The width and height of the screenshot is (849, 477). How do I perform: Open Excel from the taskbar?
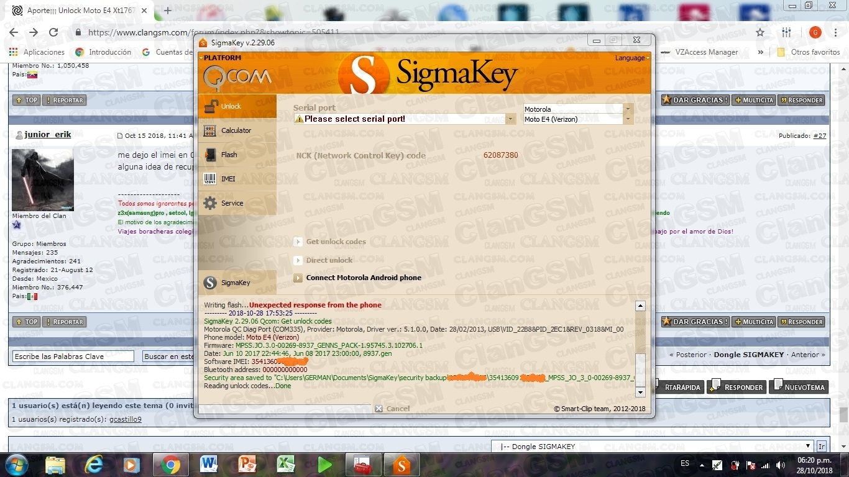(x=286, y=465)
